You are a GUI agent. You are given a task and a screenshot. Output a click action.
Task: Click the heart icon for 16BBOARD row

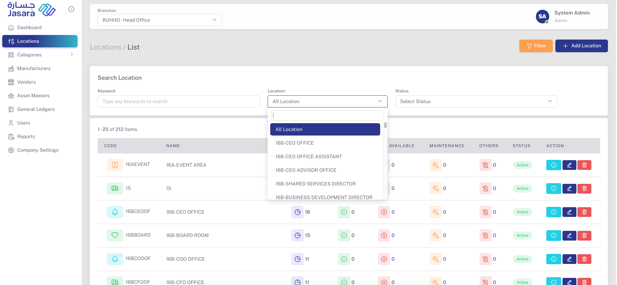point(115,235)
